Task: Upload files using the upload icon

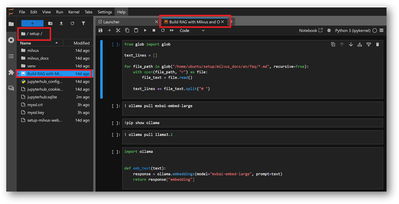Action: click(61, 23)
